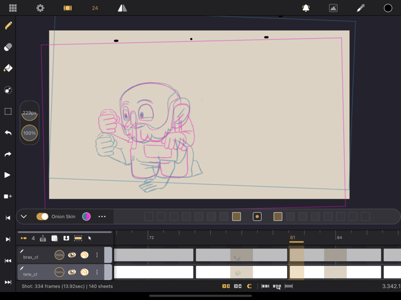401x300 pixels.
Task: Flip the canvas horizontally
Action: point(123,8)
